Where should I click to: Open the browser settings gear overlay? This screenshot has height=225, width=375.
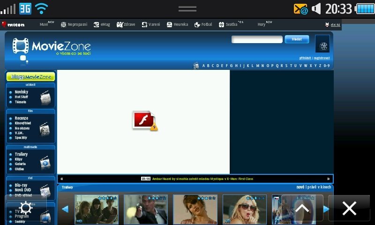25,208
